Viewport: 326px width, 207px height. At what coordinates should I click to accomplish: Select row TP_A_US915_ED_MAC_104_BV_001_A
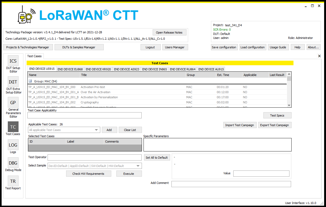pyautogui.click(x=157, y=92)
